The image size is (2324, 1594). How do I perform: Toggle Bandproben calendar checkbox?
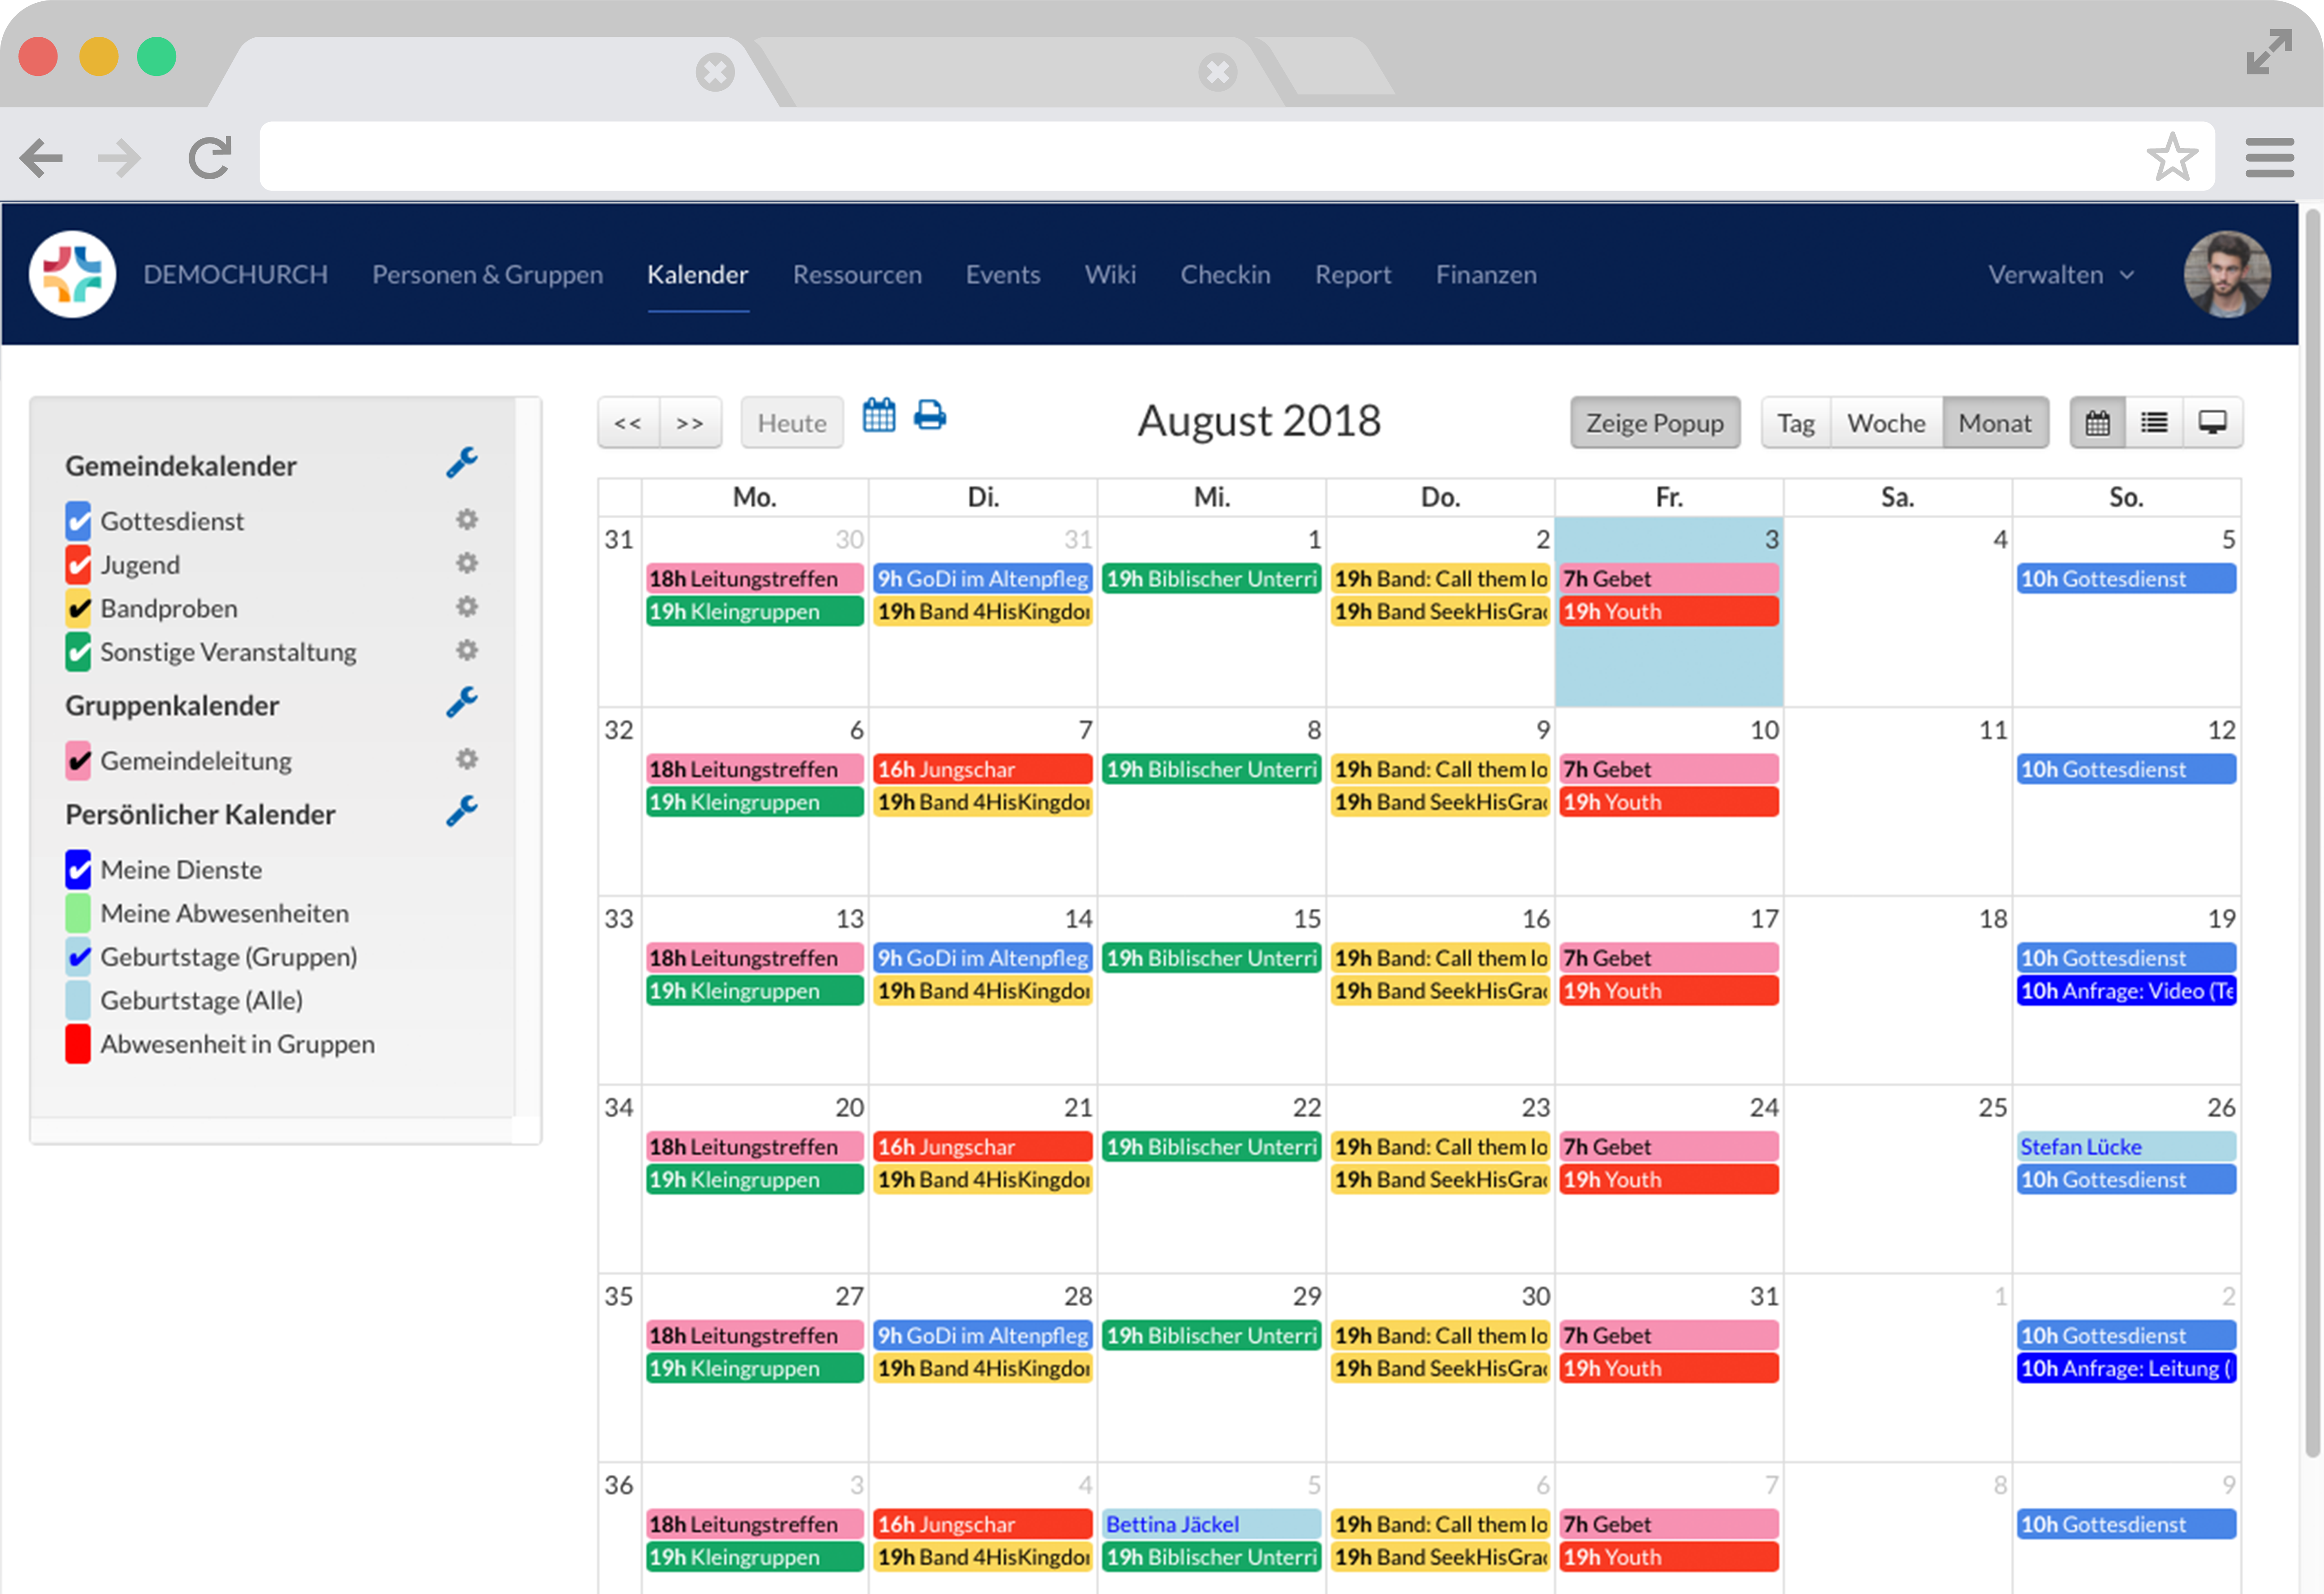point(78,608)
